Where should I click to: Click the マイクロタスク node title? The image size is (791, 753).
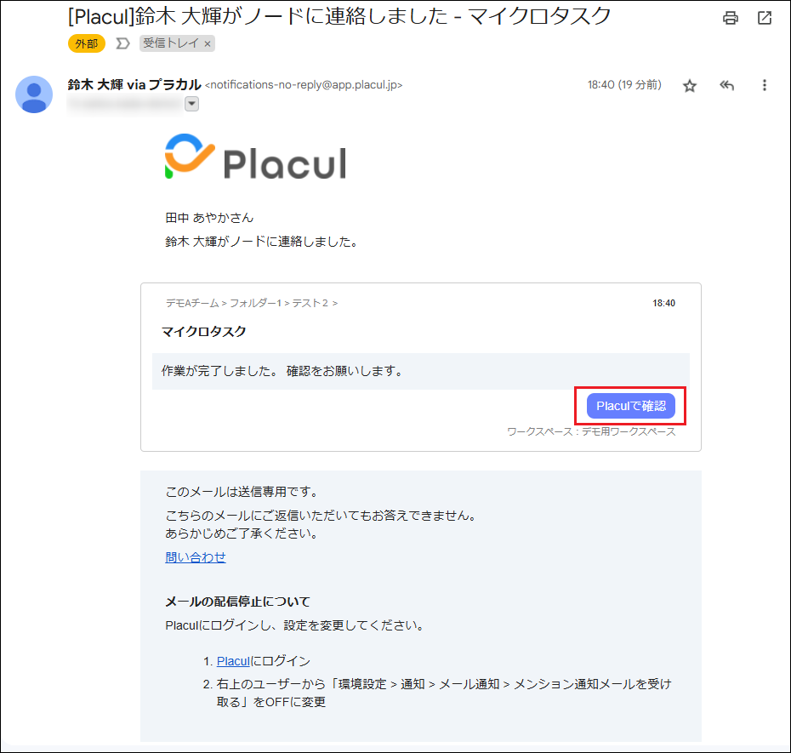tap(204, 332)
